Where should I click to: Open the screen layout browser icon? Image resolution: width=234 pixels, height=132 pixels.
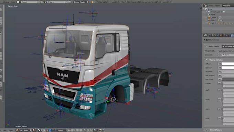tap(19, 2)
